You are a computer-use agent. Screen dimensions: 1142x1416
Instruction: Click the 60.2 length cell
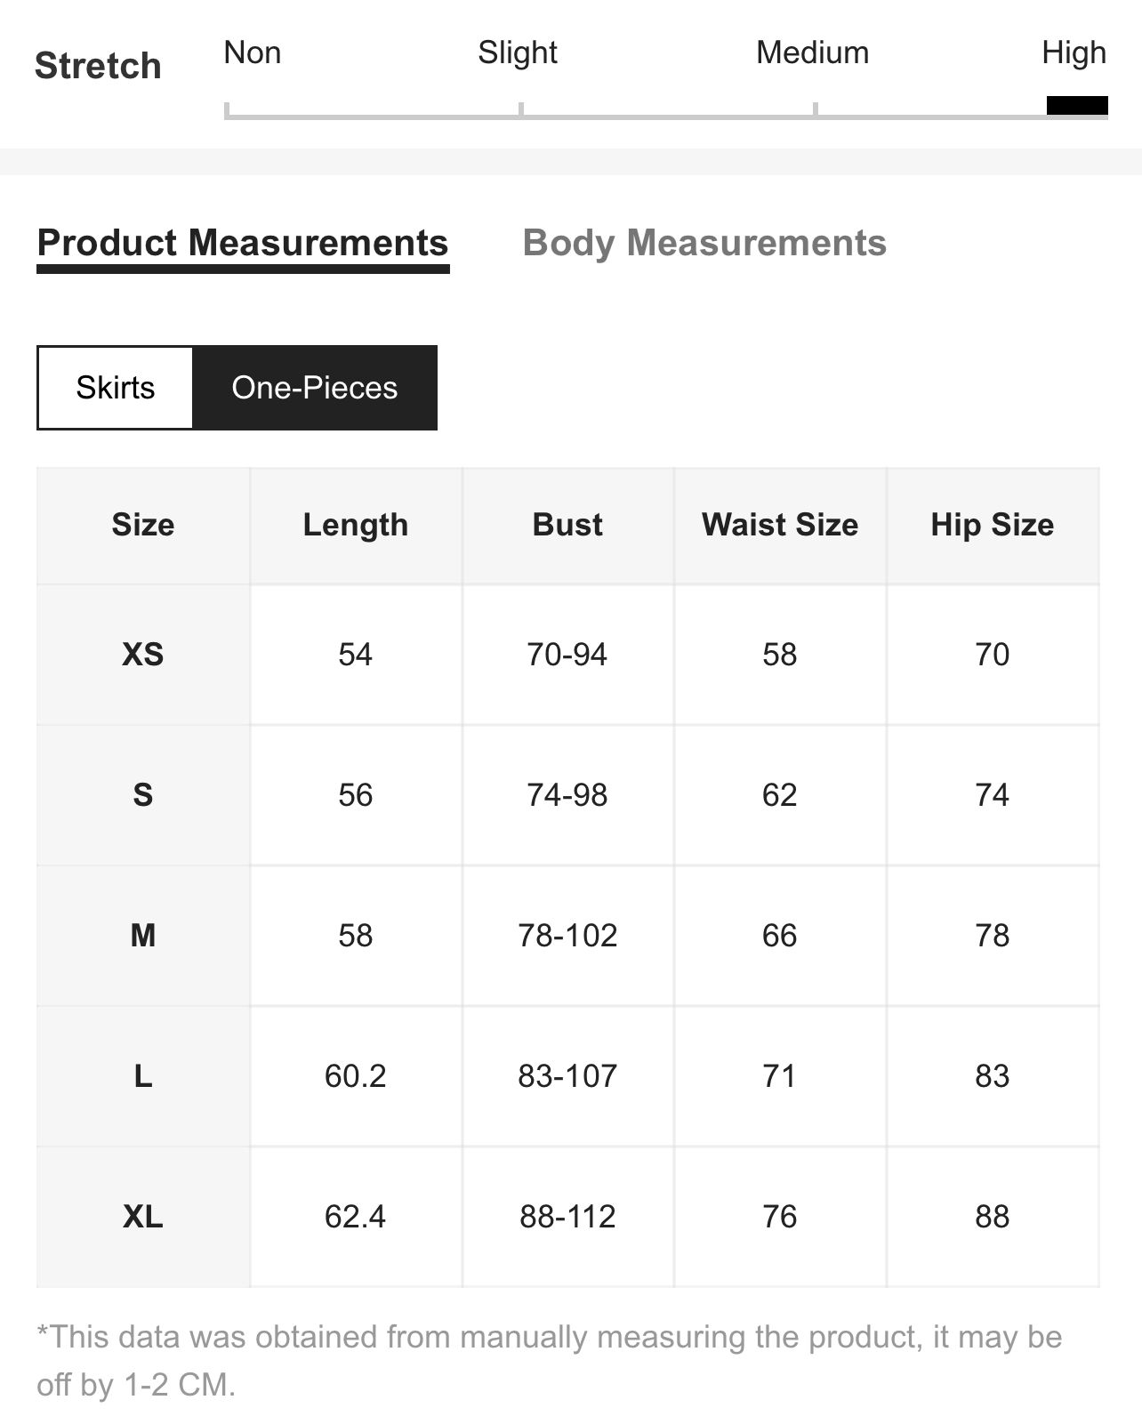coord(356,1076)
